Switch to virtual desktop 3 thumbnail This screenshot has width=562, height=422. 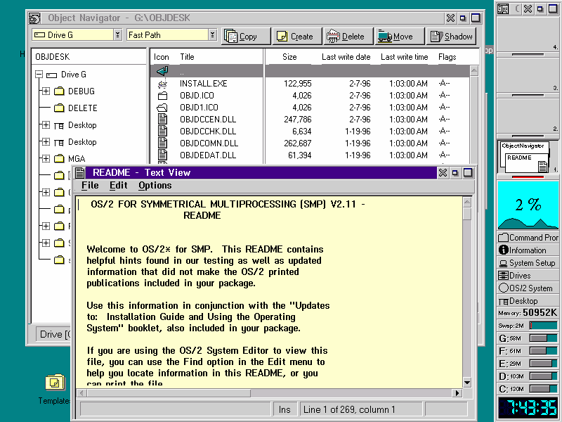coord(528,75)
